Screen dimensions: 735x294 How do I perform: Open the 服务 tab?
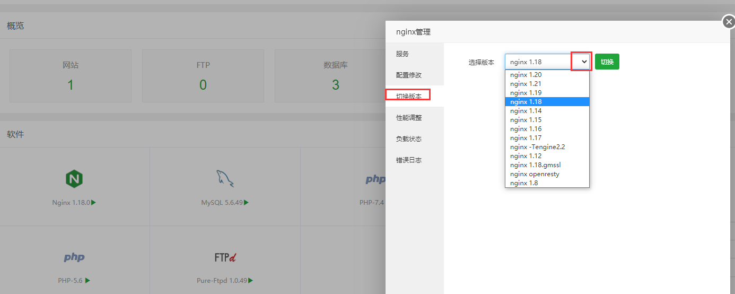tap(415, 54)
